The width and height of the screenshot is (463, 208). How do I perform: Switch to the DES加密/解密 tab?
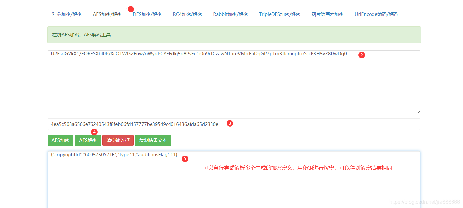pos(147,14)
